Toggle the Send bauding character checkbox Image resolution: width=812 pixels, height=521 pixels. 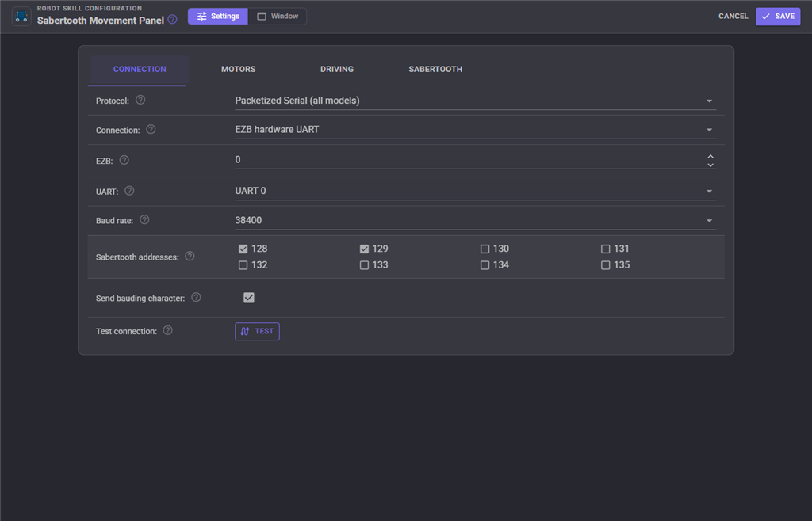tap(249, 298)
